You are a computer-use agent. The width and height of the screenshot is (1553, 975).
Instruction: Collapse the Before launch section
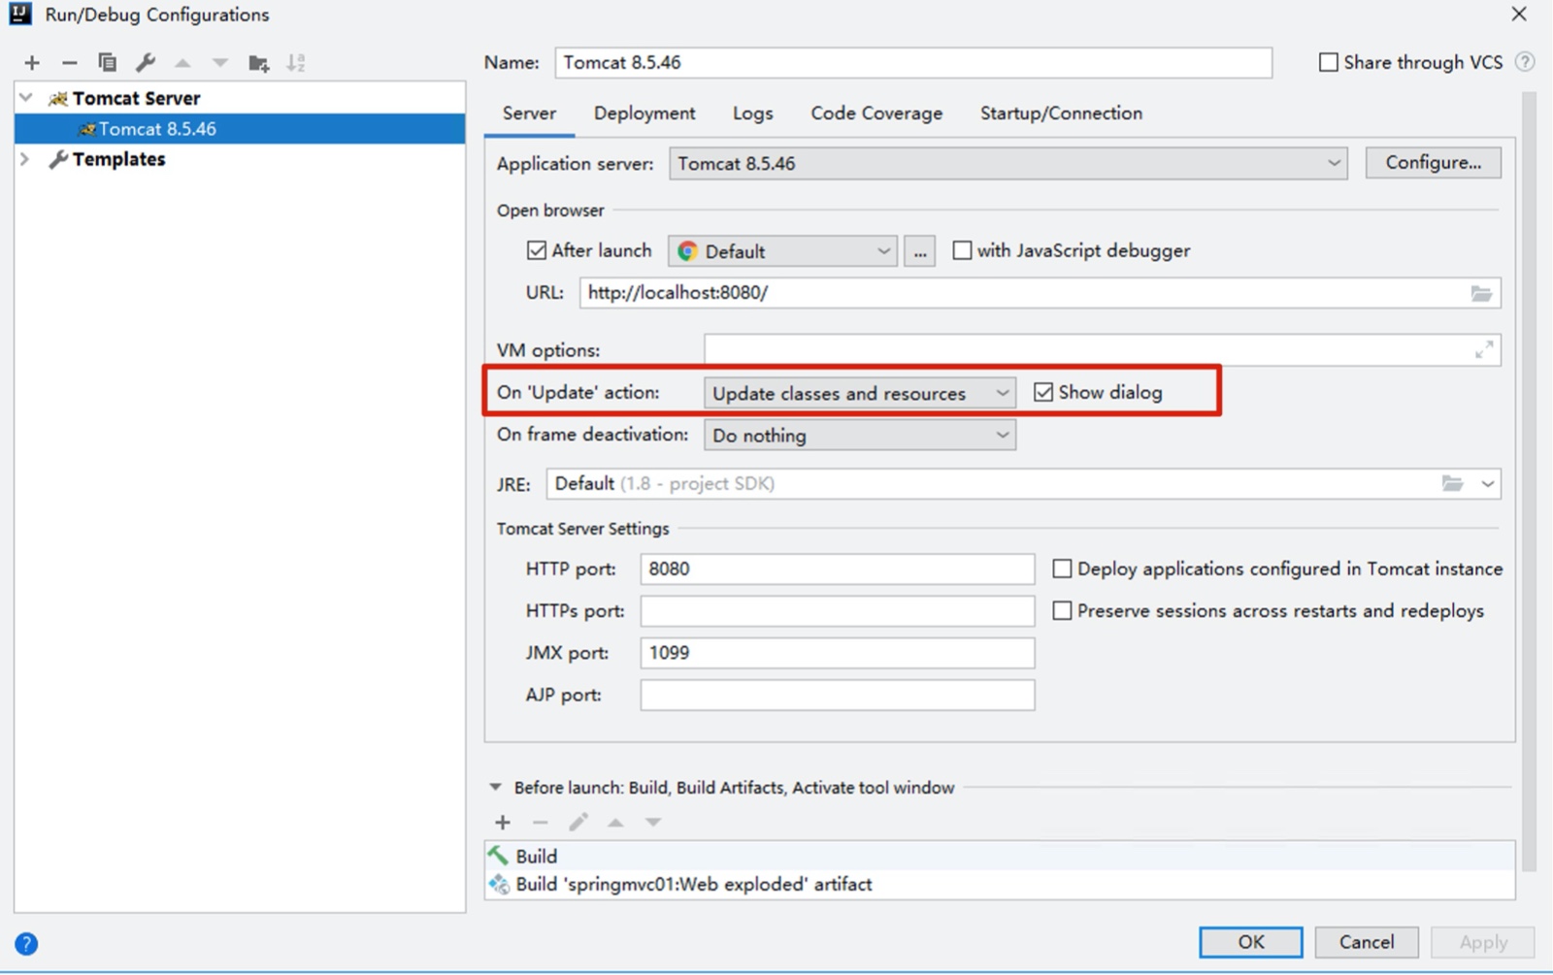click(x=495, y=788)
